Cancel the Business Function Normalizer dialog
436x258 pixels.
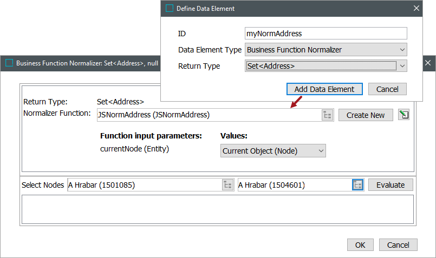(x=398, y=245)
